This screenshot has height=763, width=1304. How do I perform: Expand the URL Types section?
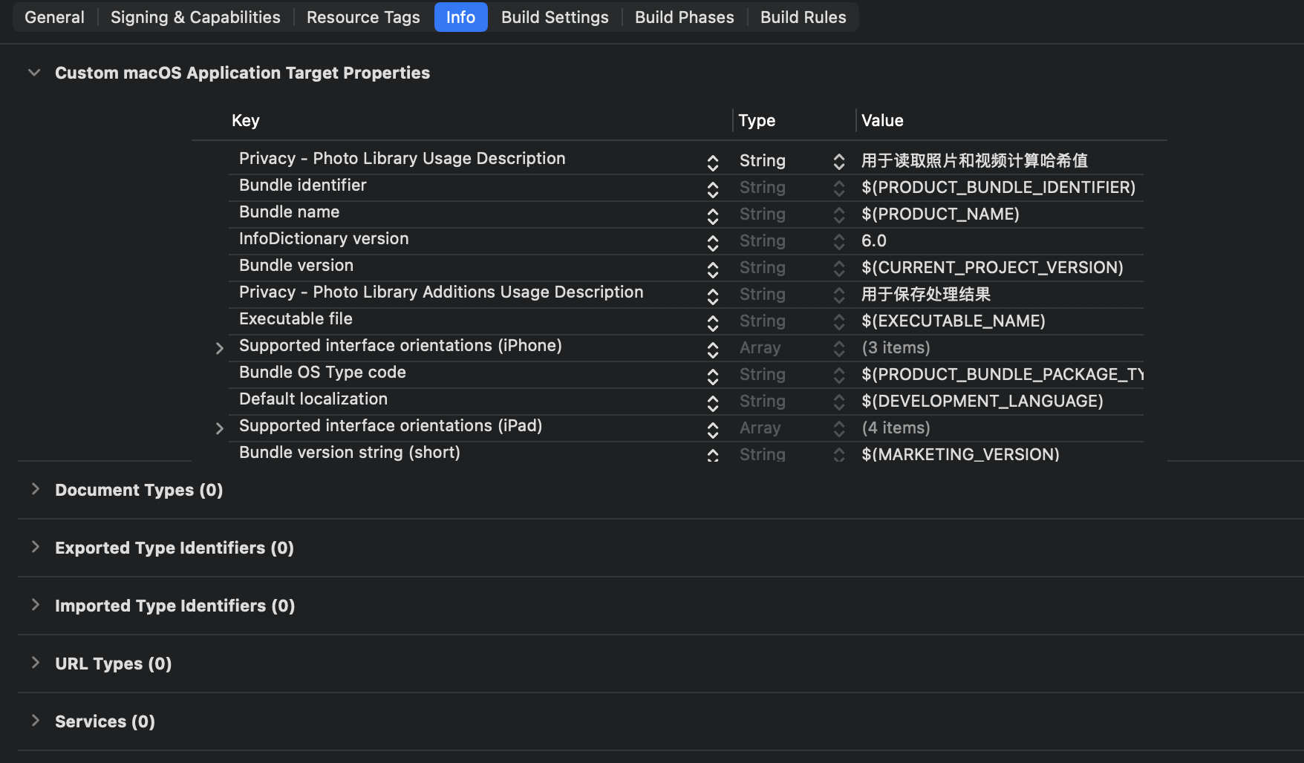pos(35,663)
